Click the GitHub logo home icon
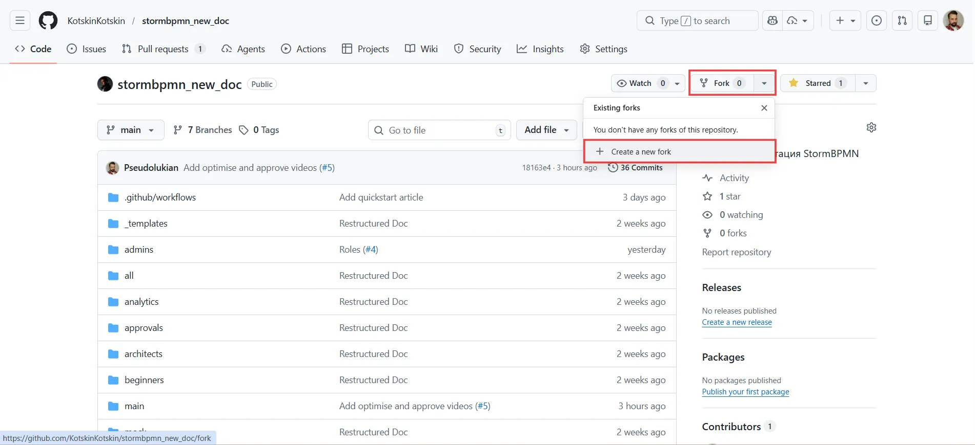 pyautogui.click(x=48, y=21)
